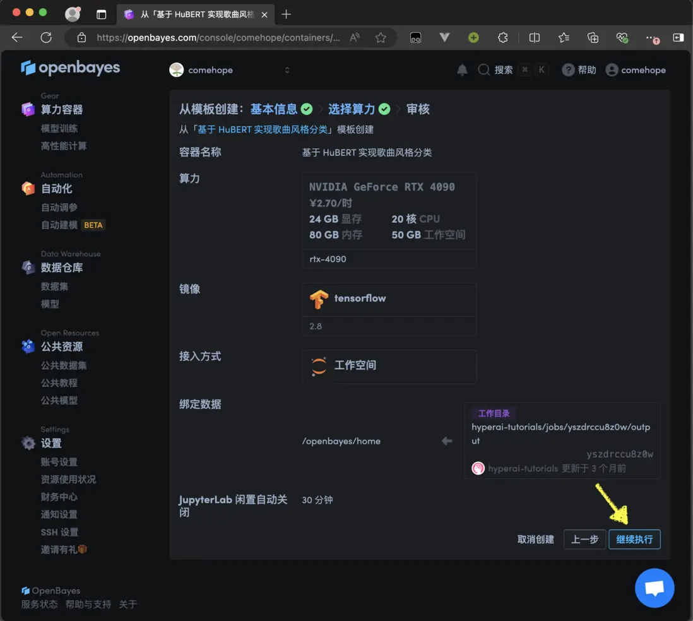Open a new browser tab
The height and width of the screenshot is (621, 693).
[286, 15]
